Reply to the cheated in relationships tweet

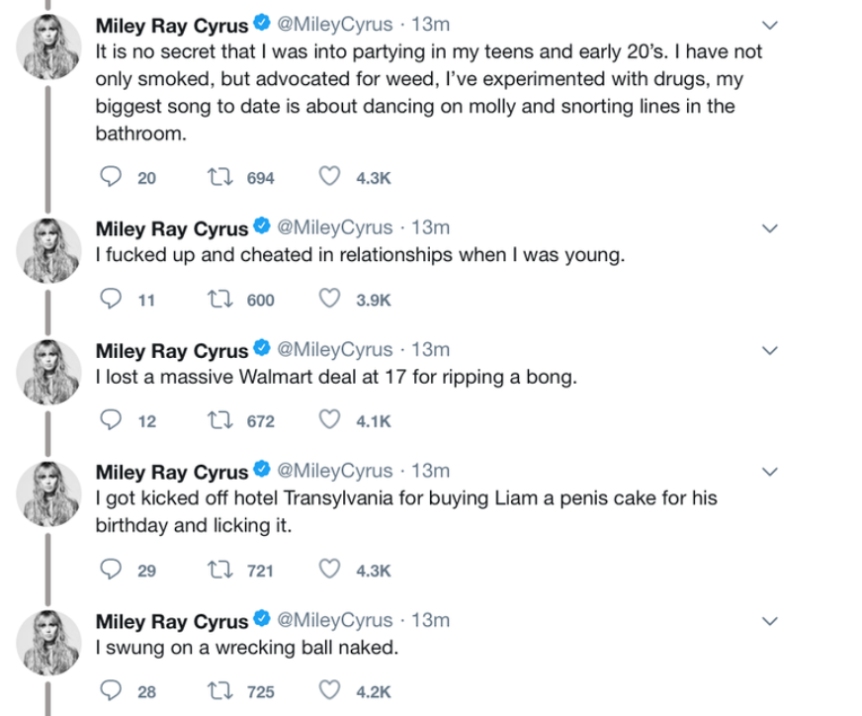(112, 300)
